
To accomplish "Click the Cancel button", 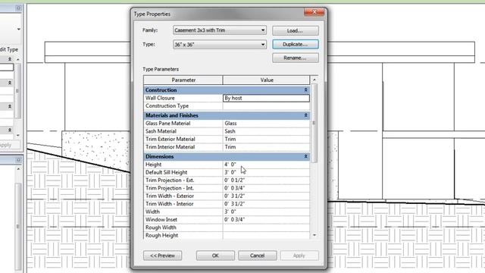I will click(x=258, y=256).
